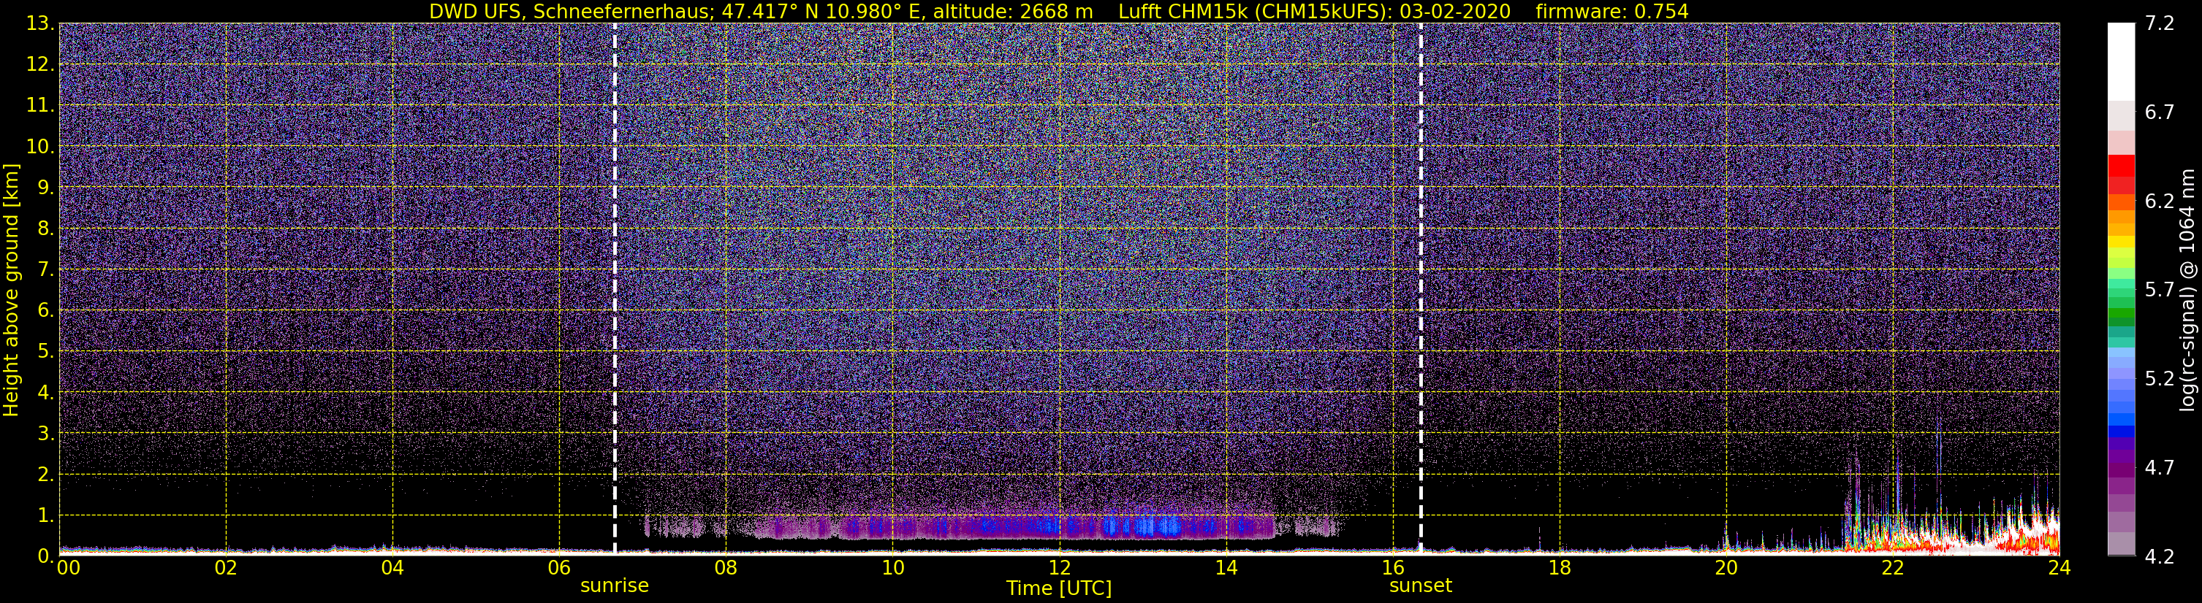The image size is (2202, 603).
Task: Click the height tick label 1
Action: (46, 516)
